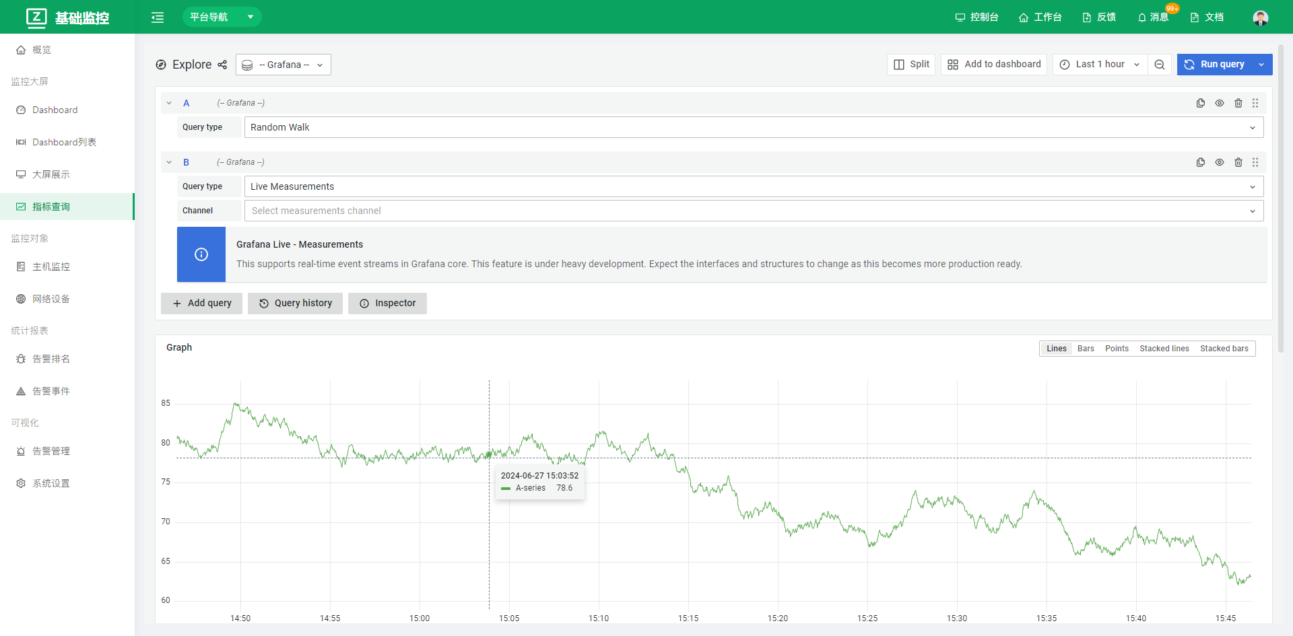
Task: Click the Grafana Live info icon
Action: click(x=201, y=254)
